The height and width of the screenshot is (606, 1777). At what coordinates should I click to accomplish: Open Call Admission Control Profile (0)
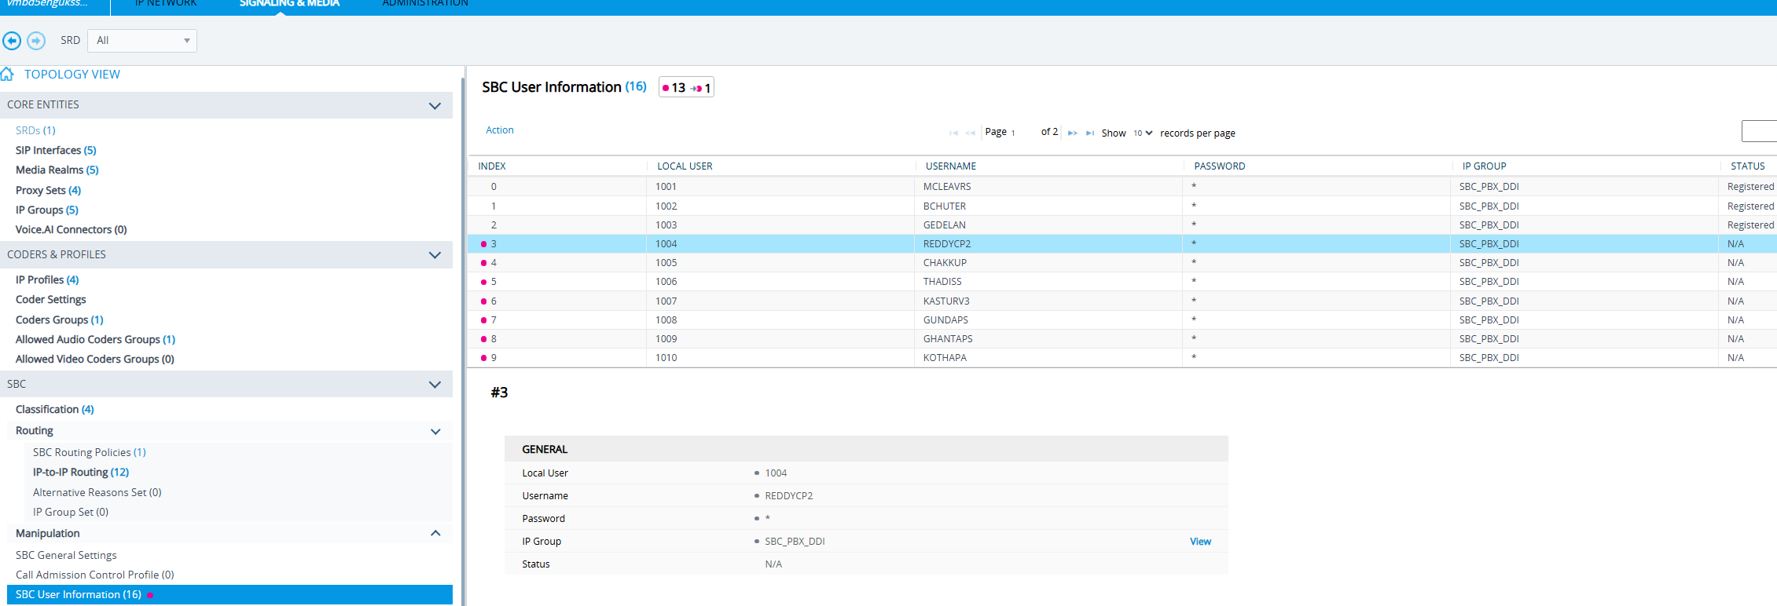coord(95,575)
